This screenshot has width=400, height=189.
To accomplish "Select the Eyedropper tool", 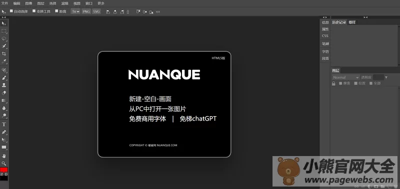I will pyautogui.click(x=4, y=61).
